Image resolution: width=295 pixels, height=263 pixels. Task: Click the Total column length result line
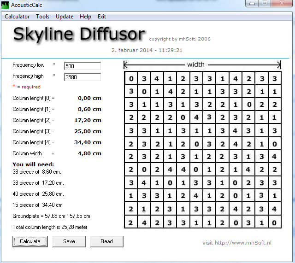point(50,227)
